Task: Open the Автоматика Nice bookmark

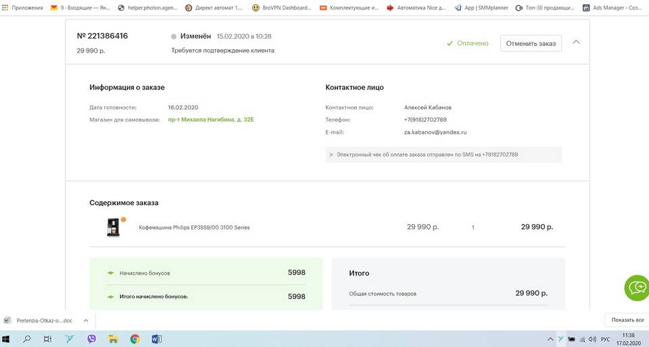Action: pyautogui.click(x=416, y=7)
